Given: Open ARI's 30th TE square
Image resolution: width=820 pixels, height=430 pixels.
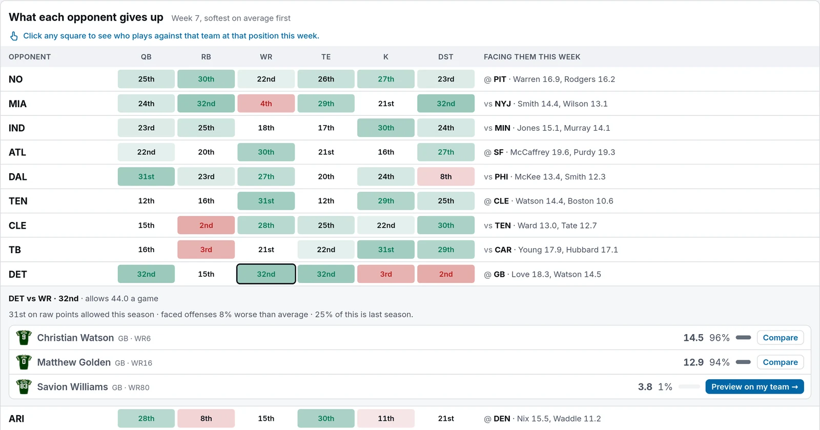Looking at the screenshot, I should 326,418.
